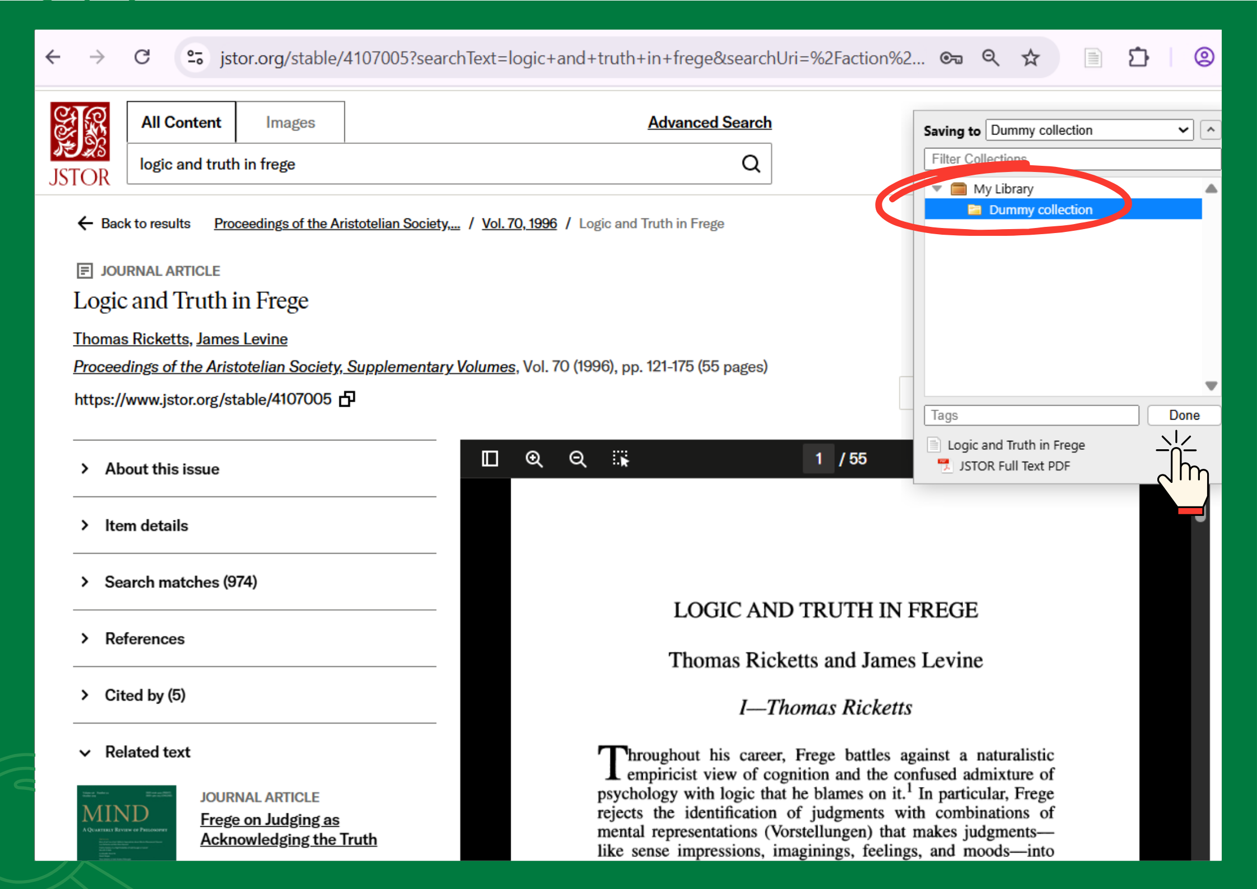Click the JSTOR logo
The image size is (1257, 889).
coord(80,144)
